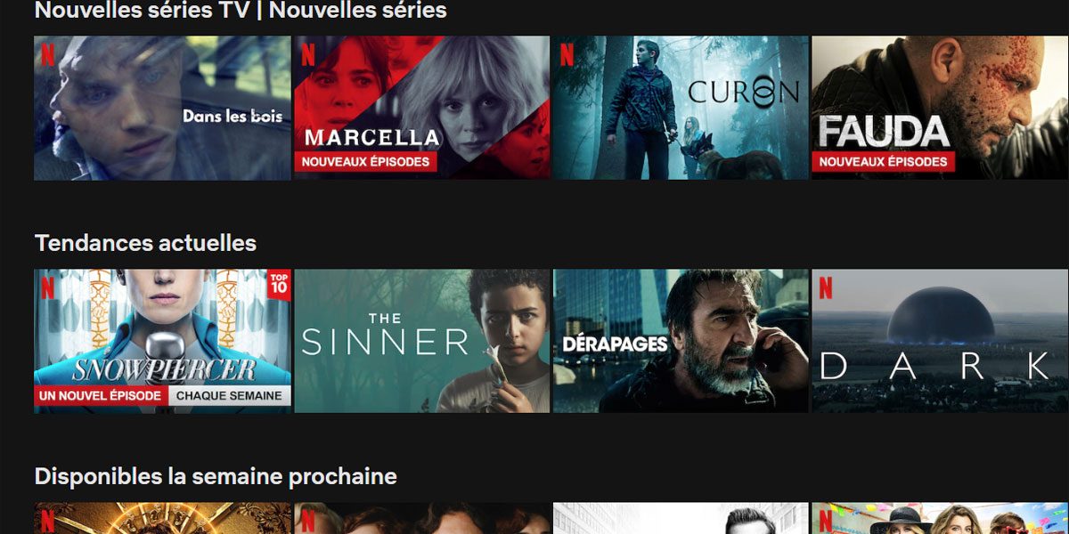
Task: Open the Fauda series thumbnail
Action: pos(940,108)
